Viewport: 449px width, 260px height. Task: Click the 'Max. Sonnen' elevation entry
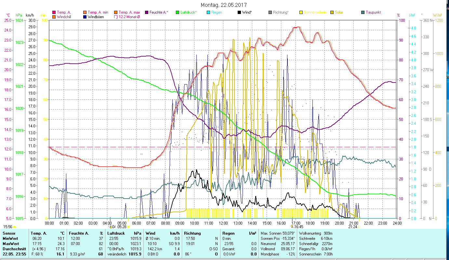pyautogui.click(x=278, y=233)
